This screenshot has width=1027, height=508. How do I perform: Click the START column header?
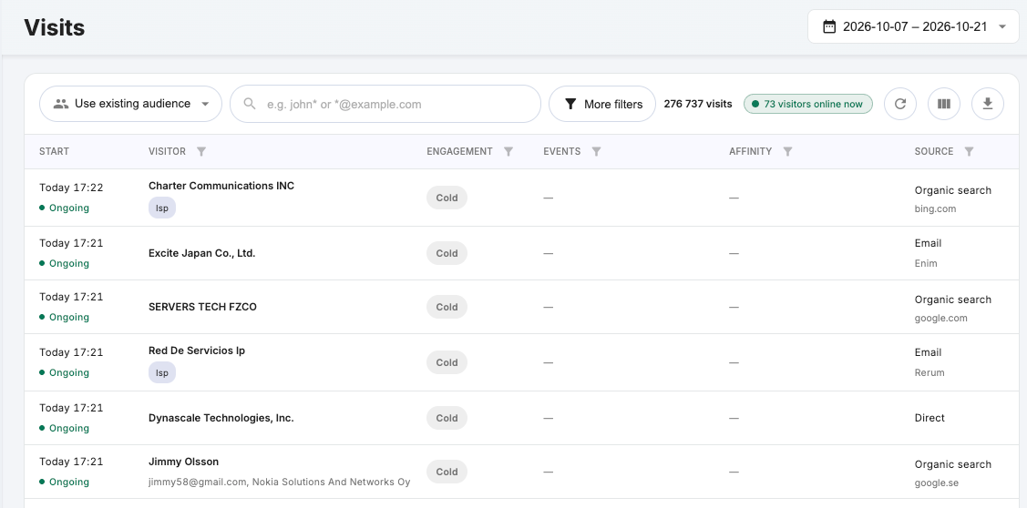point(54,152)
